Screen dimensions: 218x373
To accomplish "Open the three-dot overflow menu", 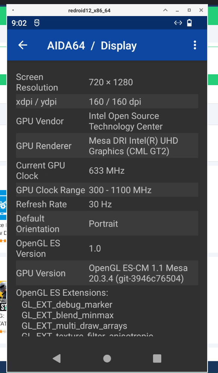I will click(194, 45).
